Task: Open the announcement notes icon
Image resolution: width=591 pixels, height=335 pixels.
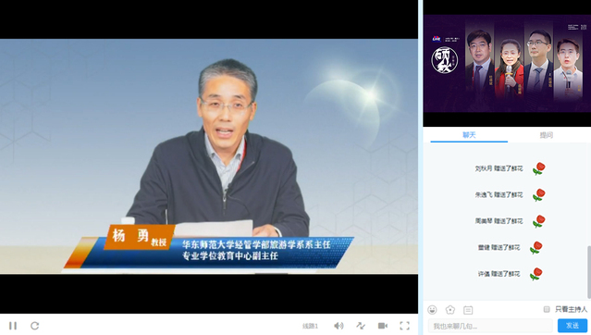Action: (x=468, y=310)
